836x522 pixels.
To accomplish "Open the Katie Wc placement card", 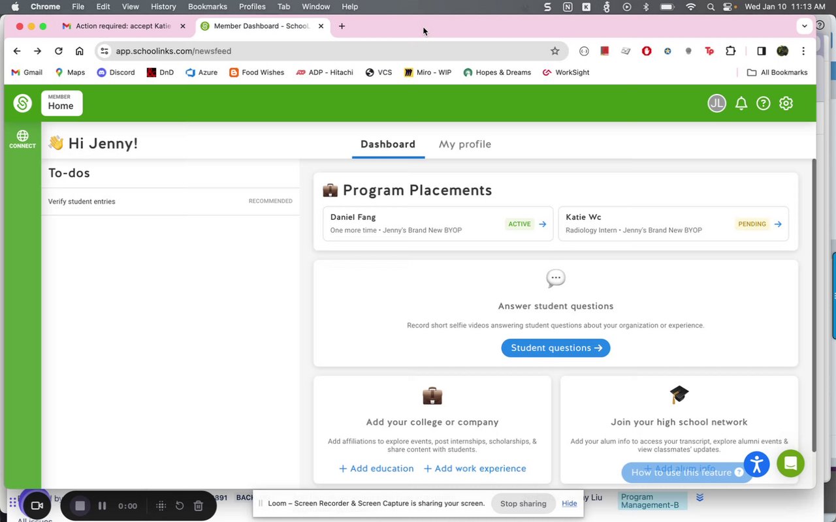I will pyautogui.click(x=673, y=224).
